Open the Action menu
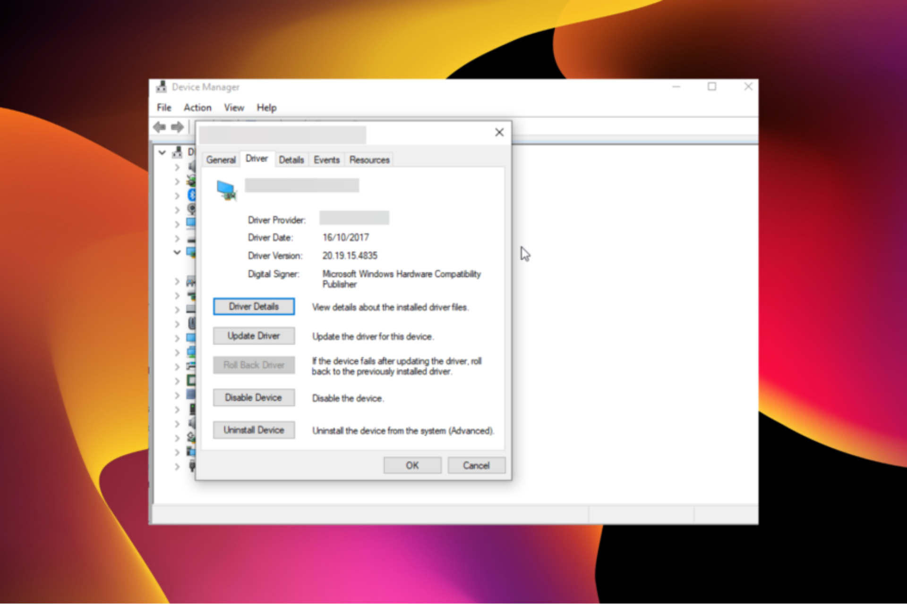The width and height of the screenshot is (907, 604). click(x=197, y=108)
